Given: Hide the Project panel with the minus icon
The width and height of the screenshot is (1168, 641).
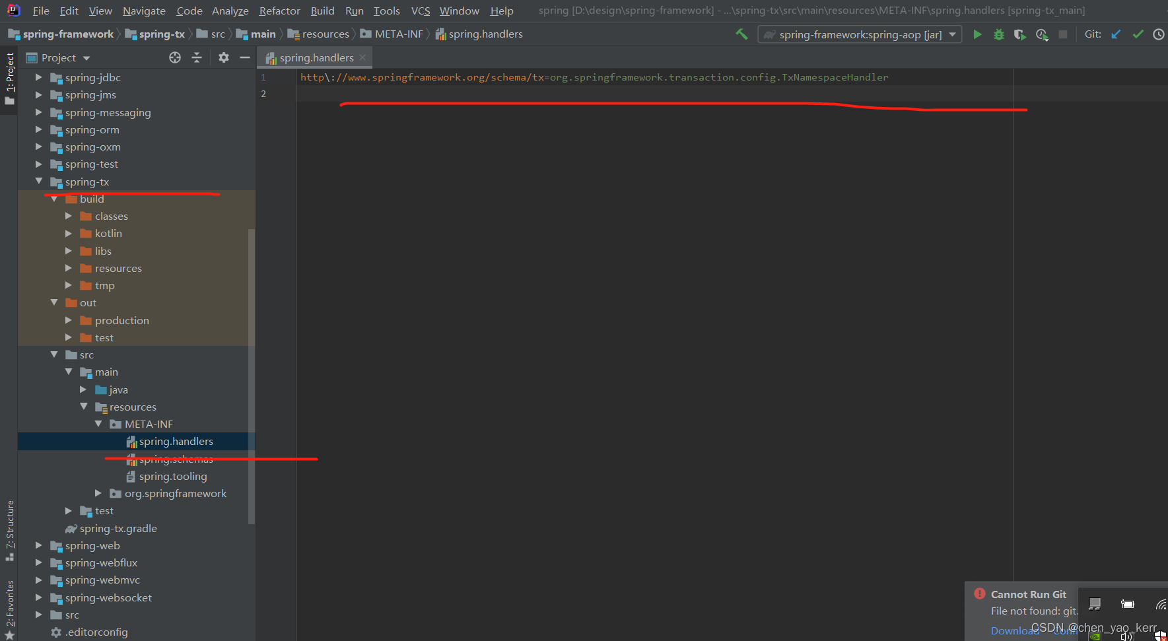Looking at the screenshot, I should pyautogui.click(x=245, y=57).
